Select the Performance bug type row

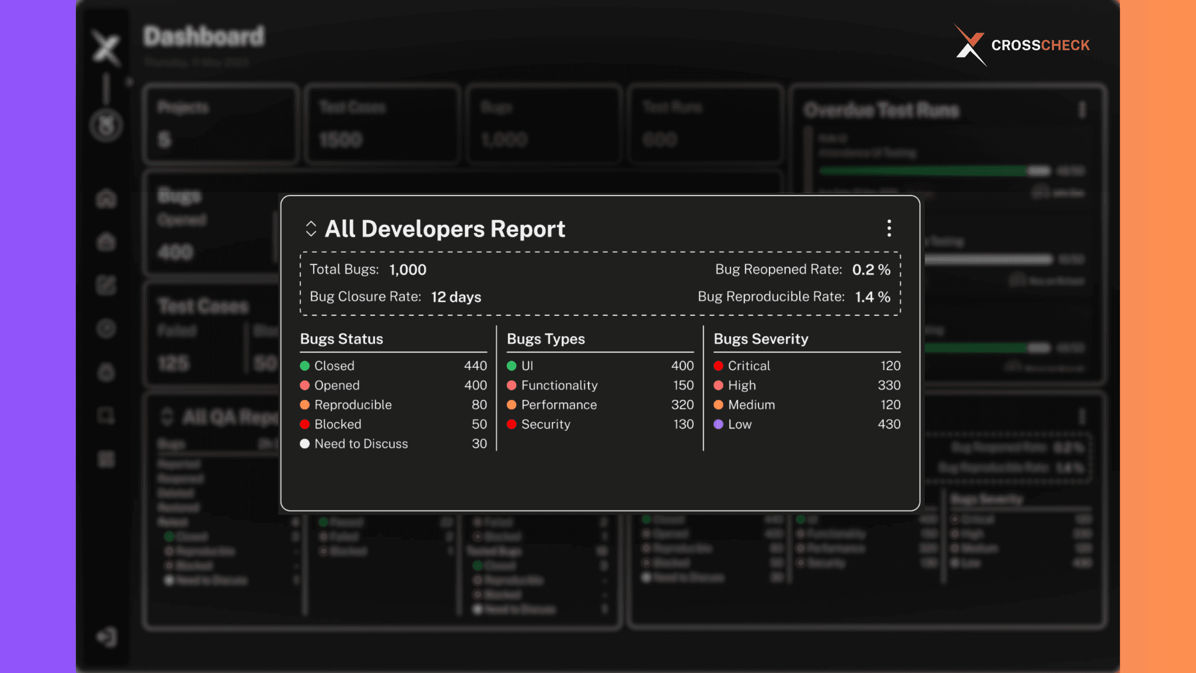point(600,405)
